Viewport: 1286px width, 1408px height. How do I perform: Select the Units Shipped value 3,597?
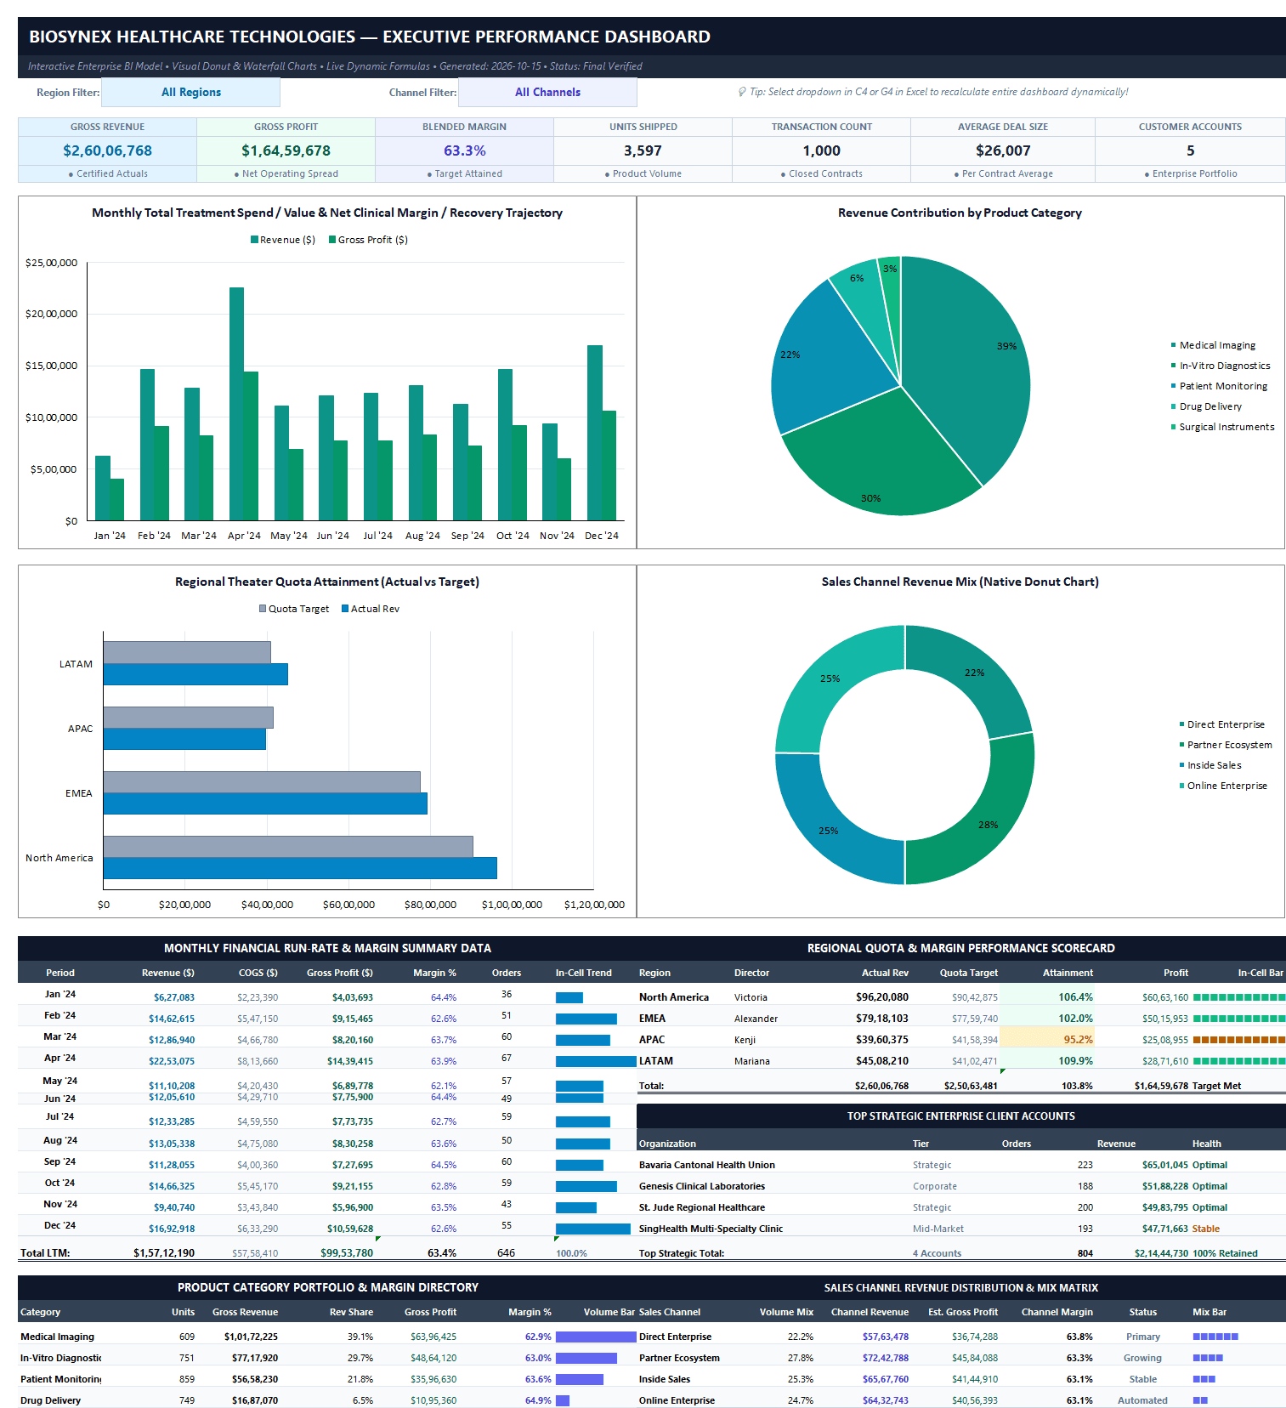[x=643, y=150]
